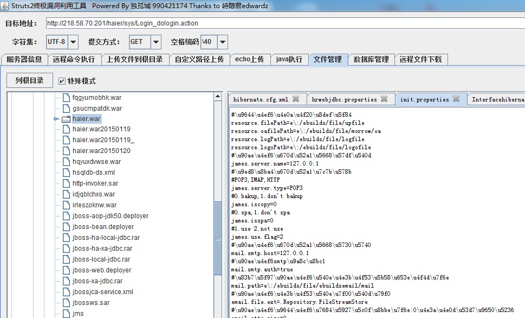
Task: Click line email.file.ext=.Repository.FileStreamStore in editor
Action: coord(299,302)
